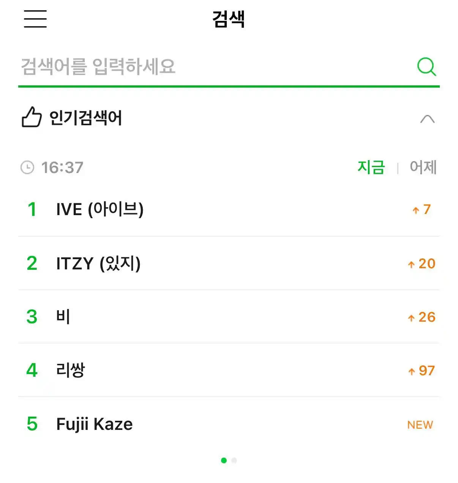This screenshot has width=458, height=483.
Task: Open the Fujii Kaze search term
Action: pyautogui.click(x=229, y=424)
